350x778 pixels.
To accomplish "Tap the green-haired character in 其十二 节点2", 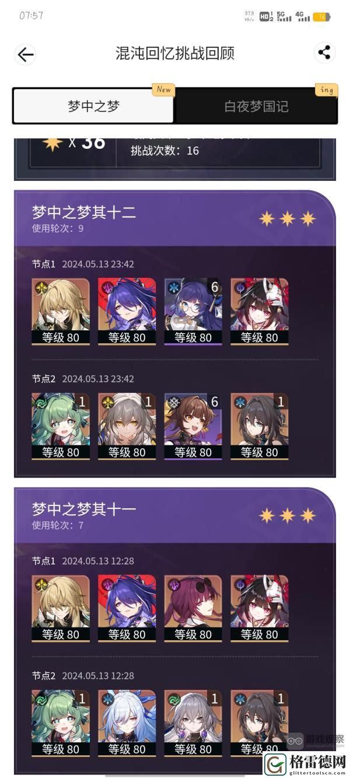I will 61,427.
